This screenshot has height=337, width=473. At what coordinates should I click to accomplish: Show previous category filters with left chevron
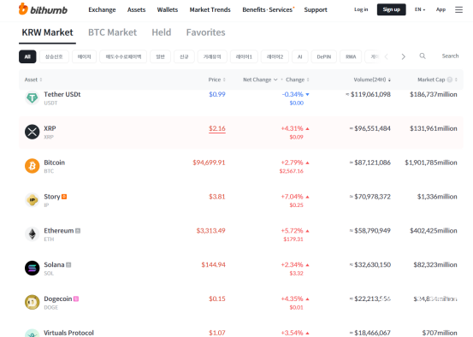(386, 56)
